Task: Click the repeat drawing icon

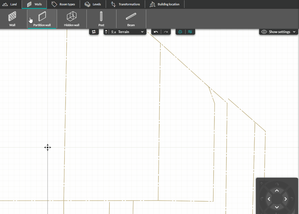Action: 94,31
